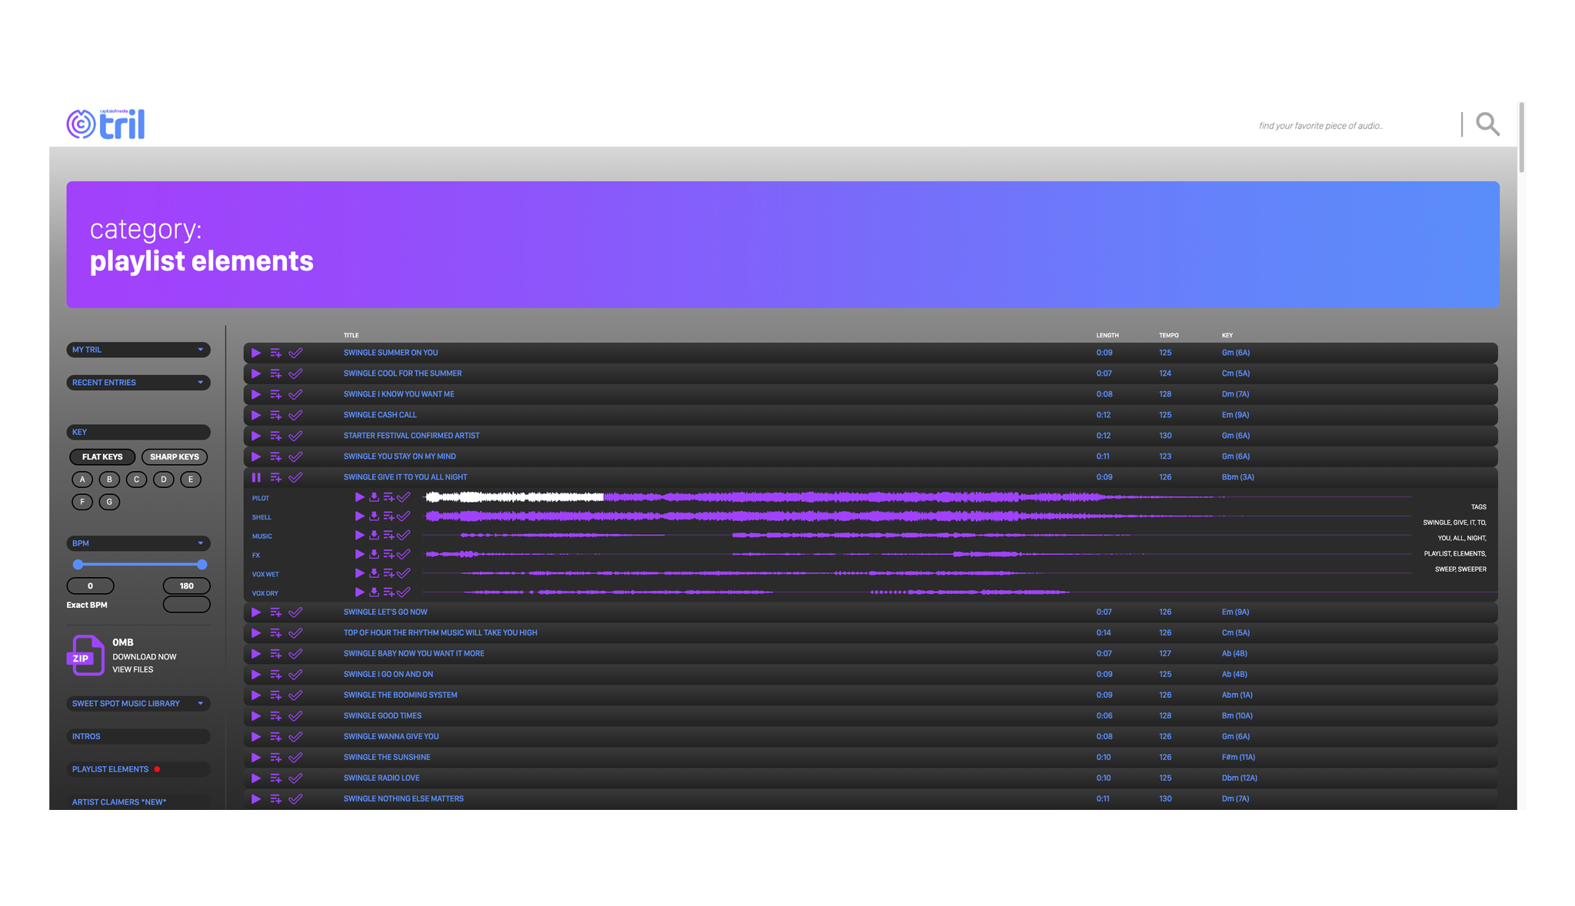The width and height of the screenshot is (1575, 906).
Task: Expand the RECENT ENTRIES dropdown
Action: [138, 383]
